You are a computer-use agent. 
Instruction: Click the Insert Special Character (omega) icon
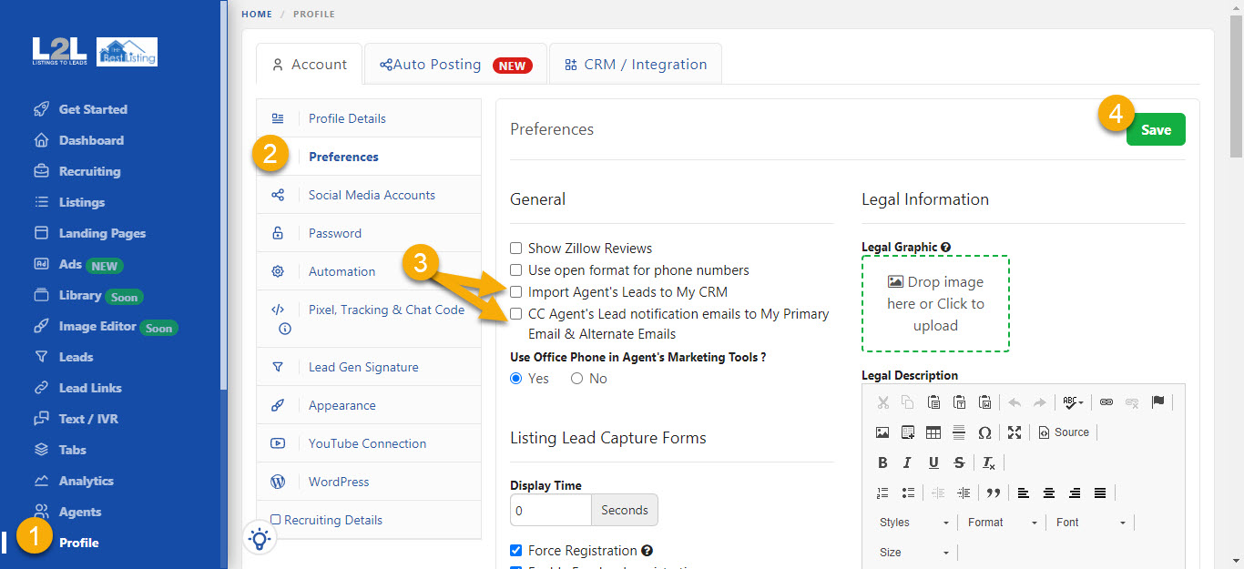point(984,432)
